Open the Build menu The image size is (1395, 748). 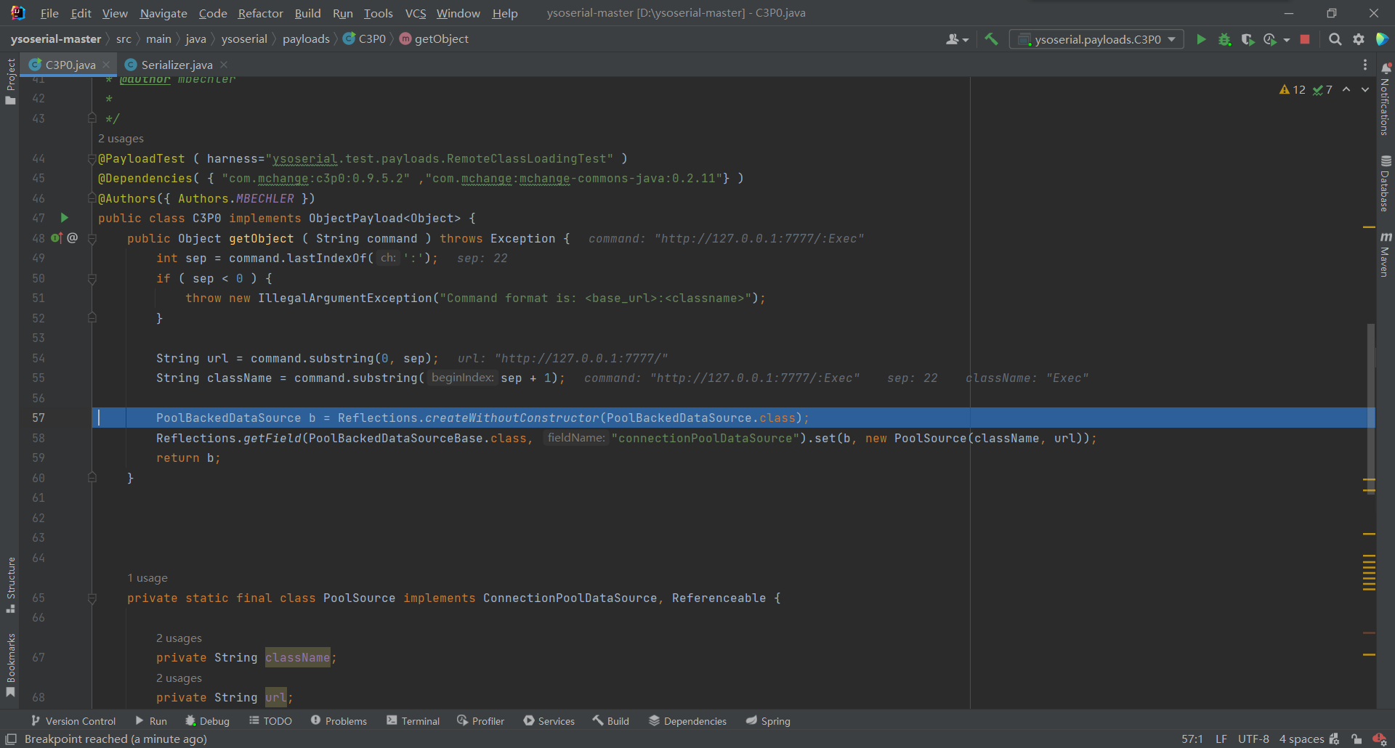(307, 13)
